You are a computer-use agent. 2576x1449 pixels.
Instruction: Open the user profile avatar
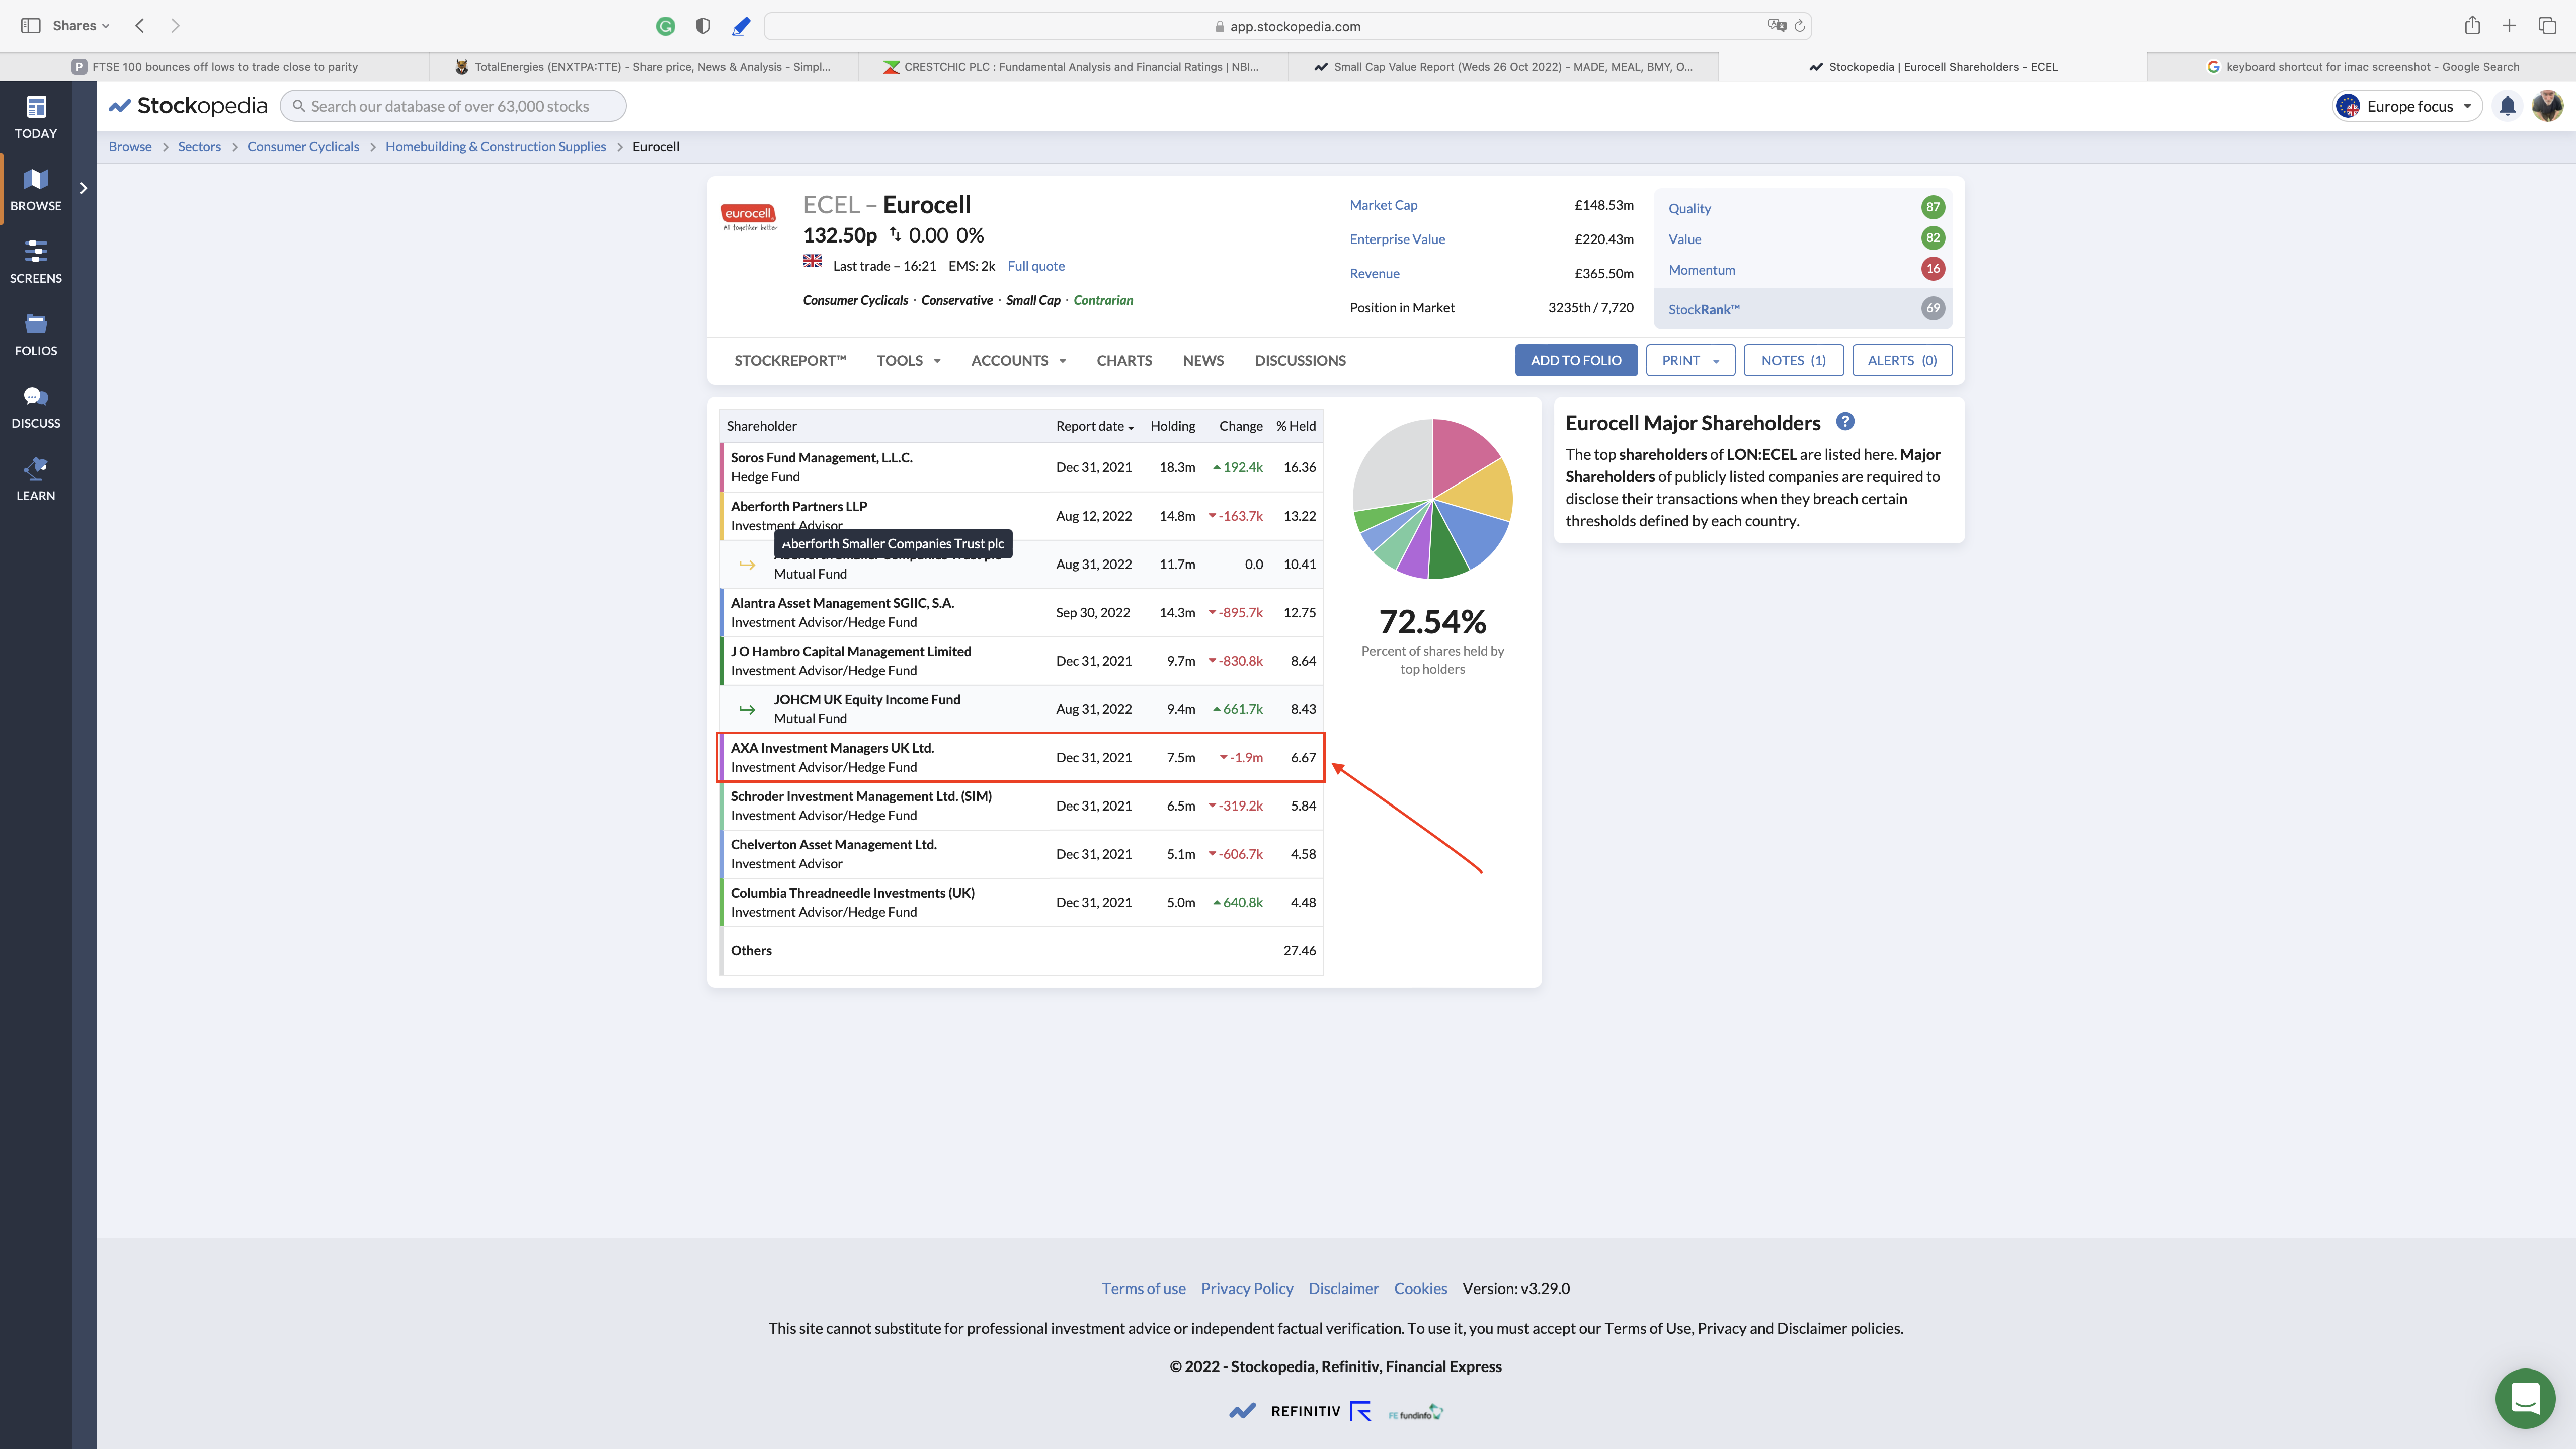(2547, 106)
